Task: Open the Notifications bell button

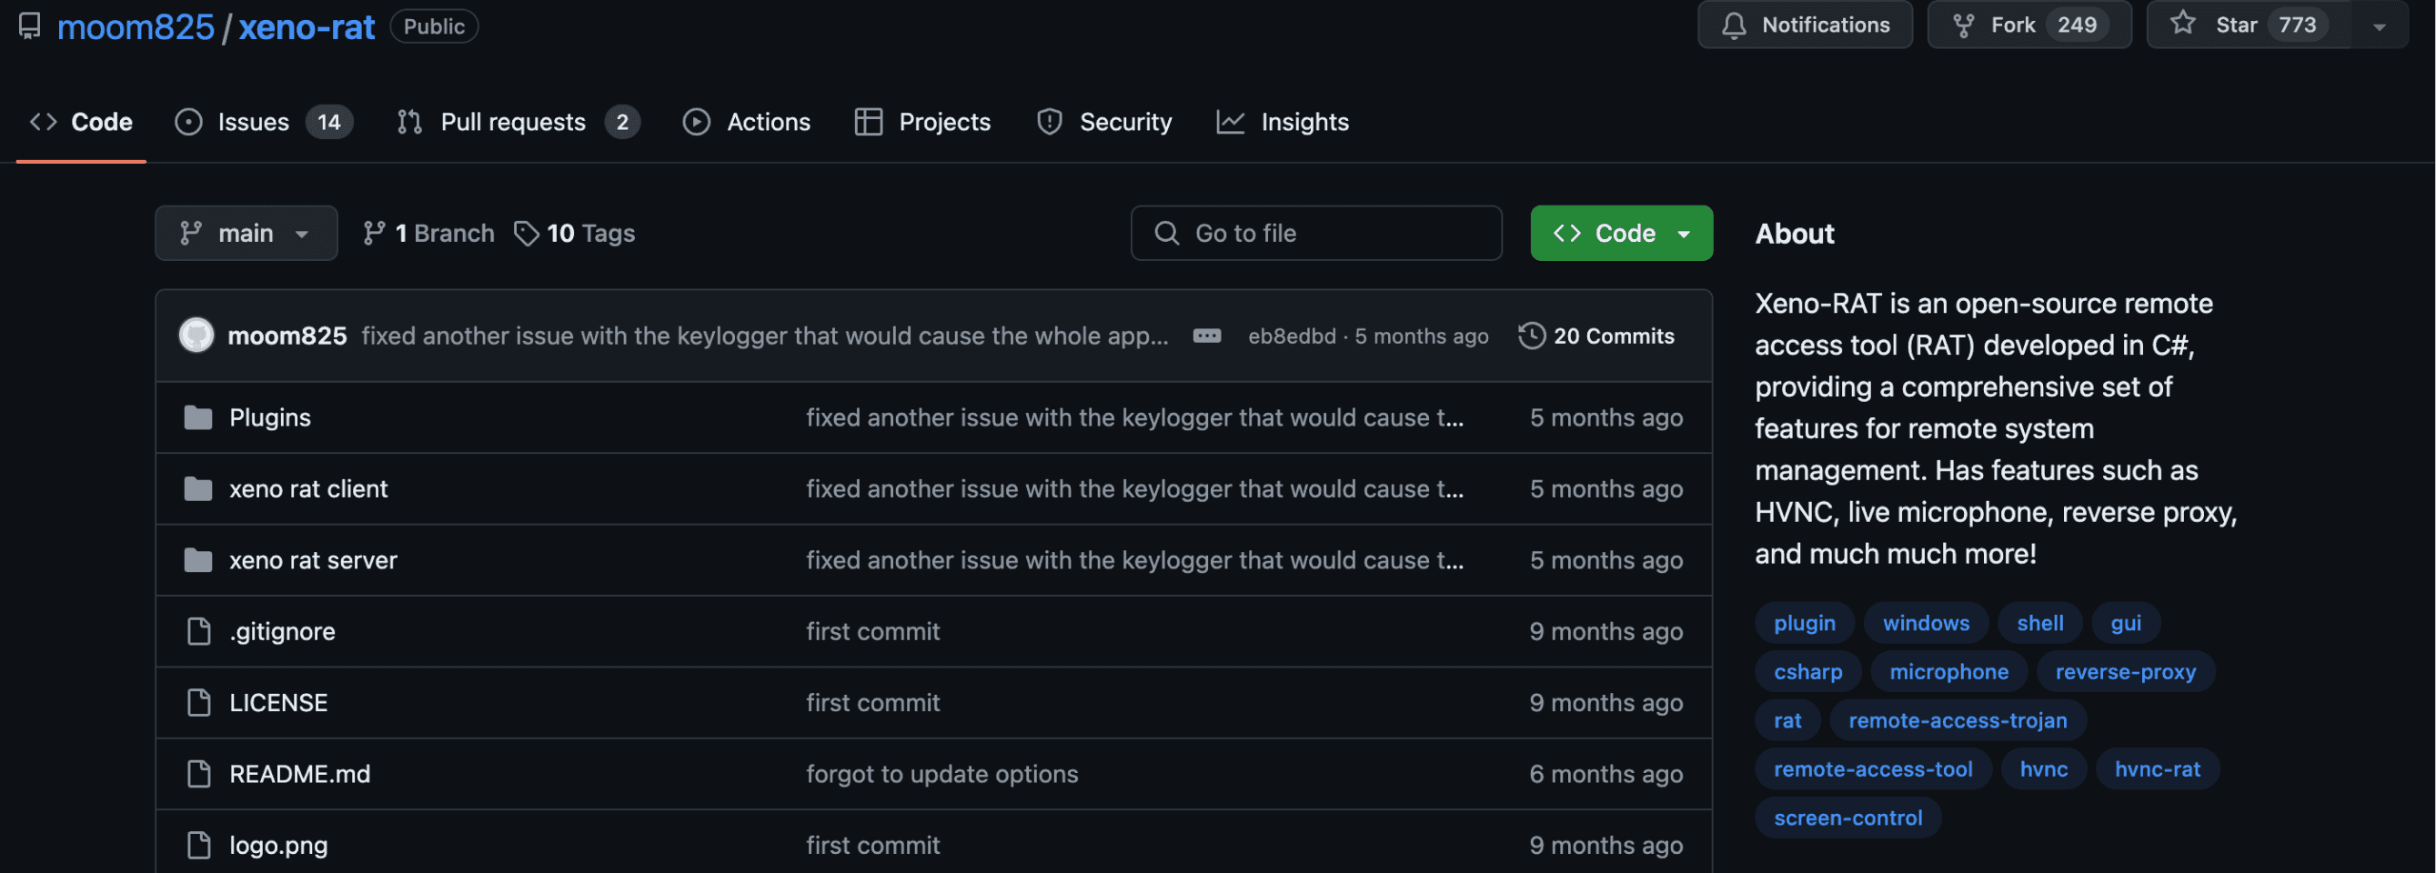Action: click(x=1805, y=25)
